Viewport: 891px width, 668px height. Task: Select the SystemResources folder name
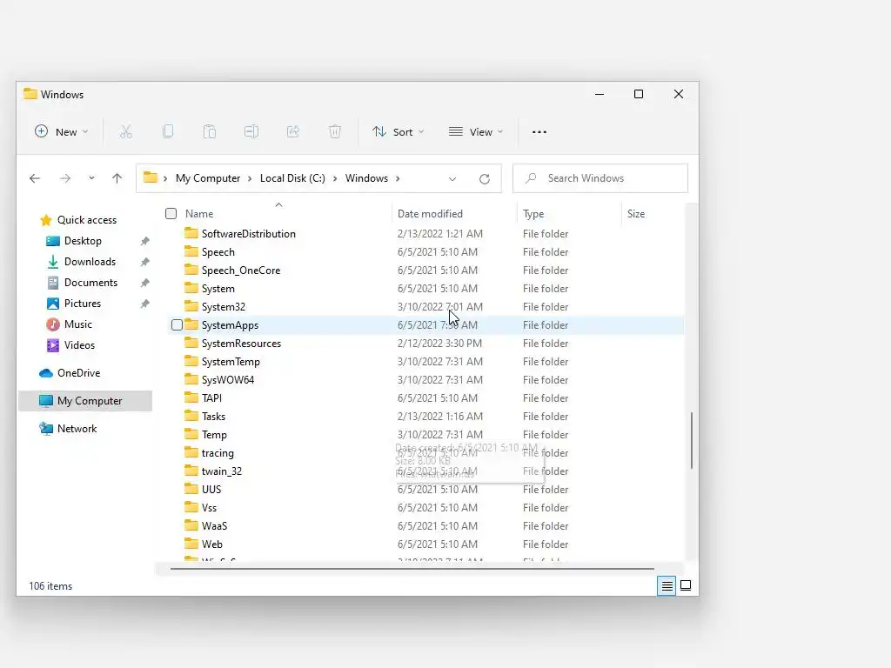point(242,343)
